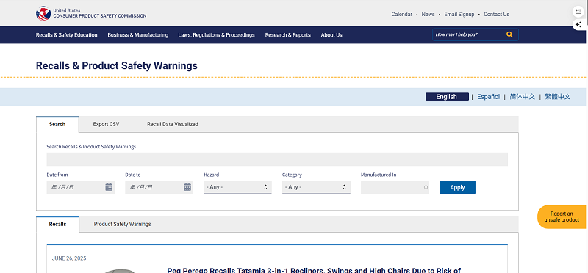The image size is (588, 273).
Task: Open Research & Reports menu
Action: [288, 34]
